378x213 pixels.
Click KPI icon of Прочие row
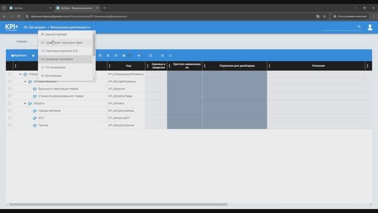coord(35,125)
